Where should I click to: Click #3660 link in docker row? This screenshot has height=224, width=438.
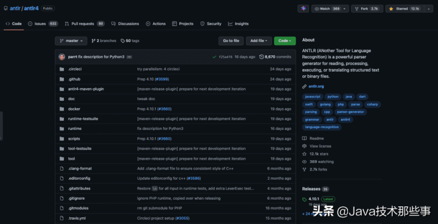pos(164,109)
